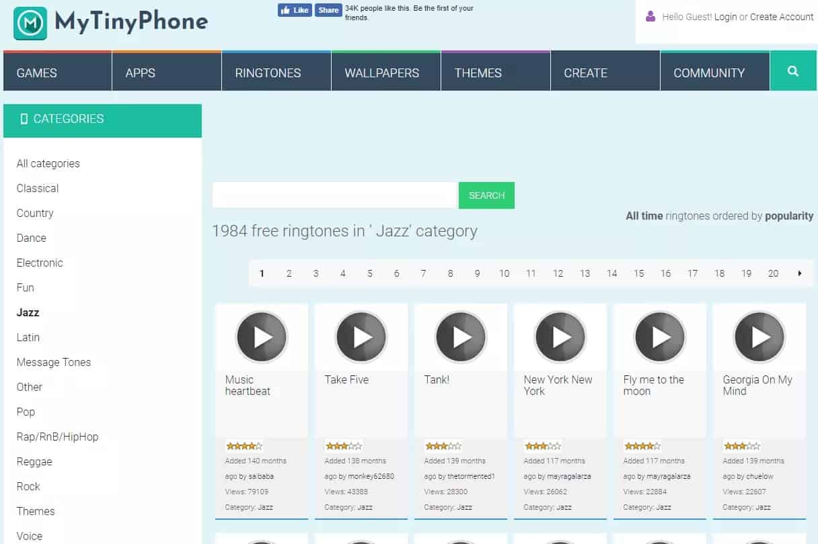Click the green SEARCH button
This screenshot has width=818, height=544.
(486, 195)
